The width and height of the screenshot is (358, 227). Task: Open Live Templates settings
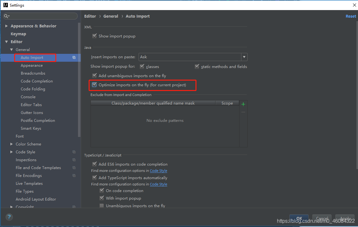[x=29, y=183]
